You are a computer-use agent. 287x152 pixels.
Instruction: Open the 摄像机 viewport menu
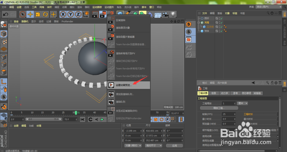pos(25,22)
